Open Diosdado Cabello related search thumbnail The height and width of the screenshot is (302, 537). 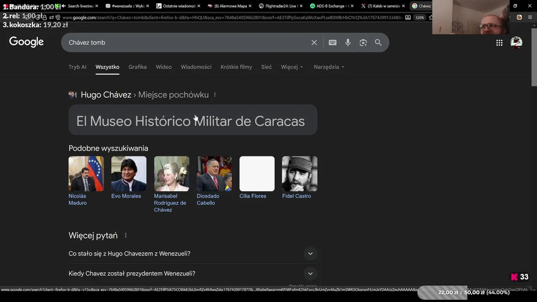[x=214, y=174]
